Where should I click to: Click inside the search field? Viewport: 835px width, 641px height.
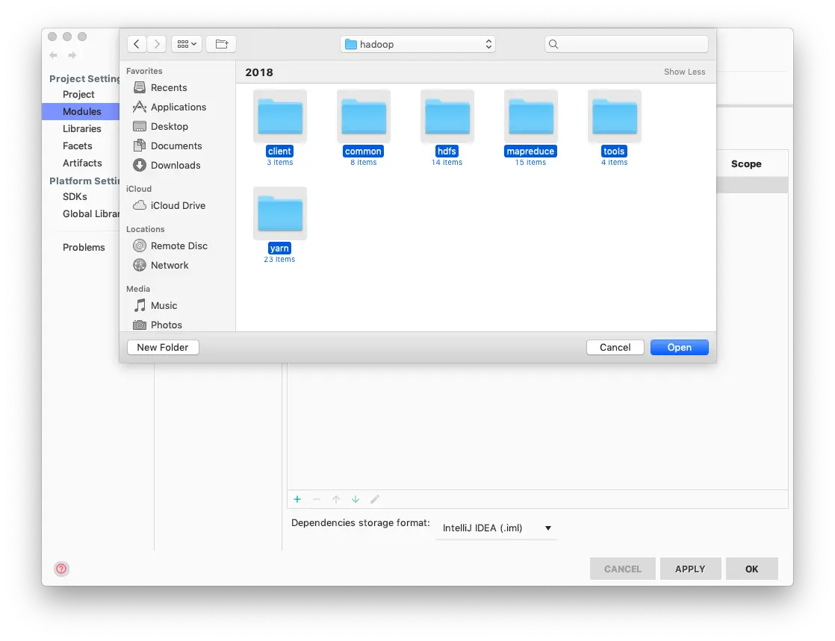tap(626, 44)
